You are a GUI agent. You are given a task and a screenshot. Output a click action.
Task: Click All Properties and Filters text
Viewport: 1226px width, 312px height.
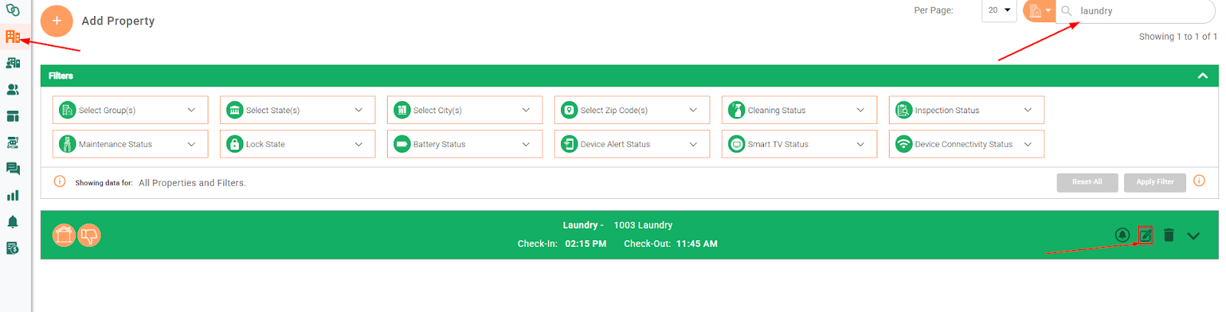coord(192,183)
